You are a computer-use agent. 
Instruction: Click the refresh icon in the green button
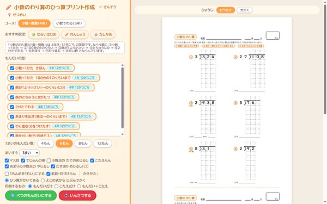(x=13, y=195)
